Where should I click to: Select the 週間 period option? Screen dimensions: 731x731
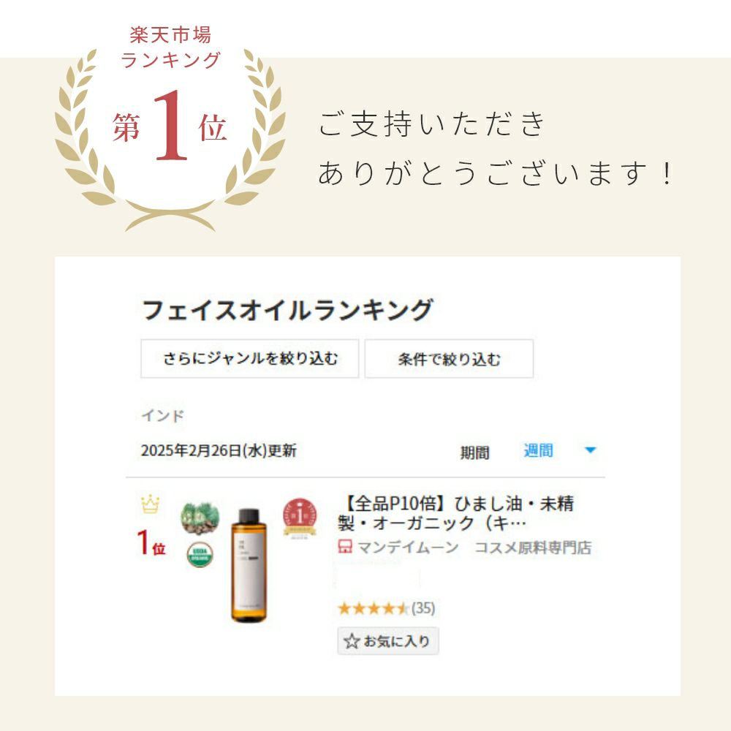pos(539,450)
